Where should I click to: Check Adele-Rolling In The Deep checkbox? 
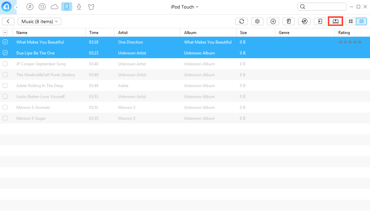point(5,85)
